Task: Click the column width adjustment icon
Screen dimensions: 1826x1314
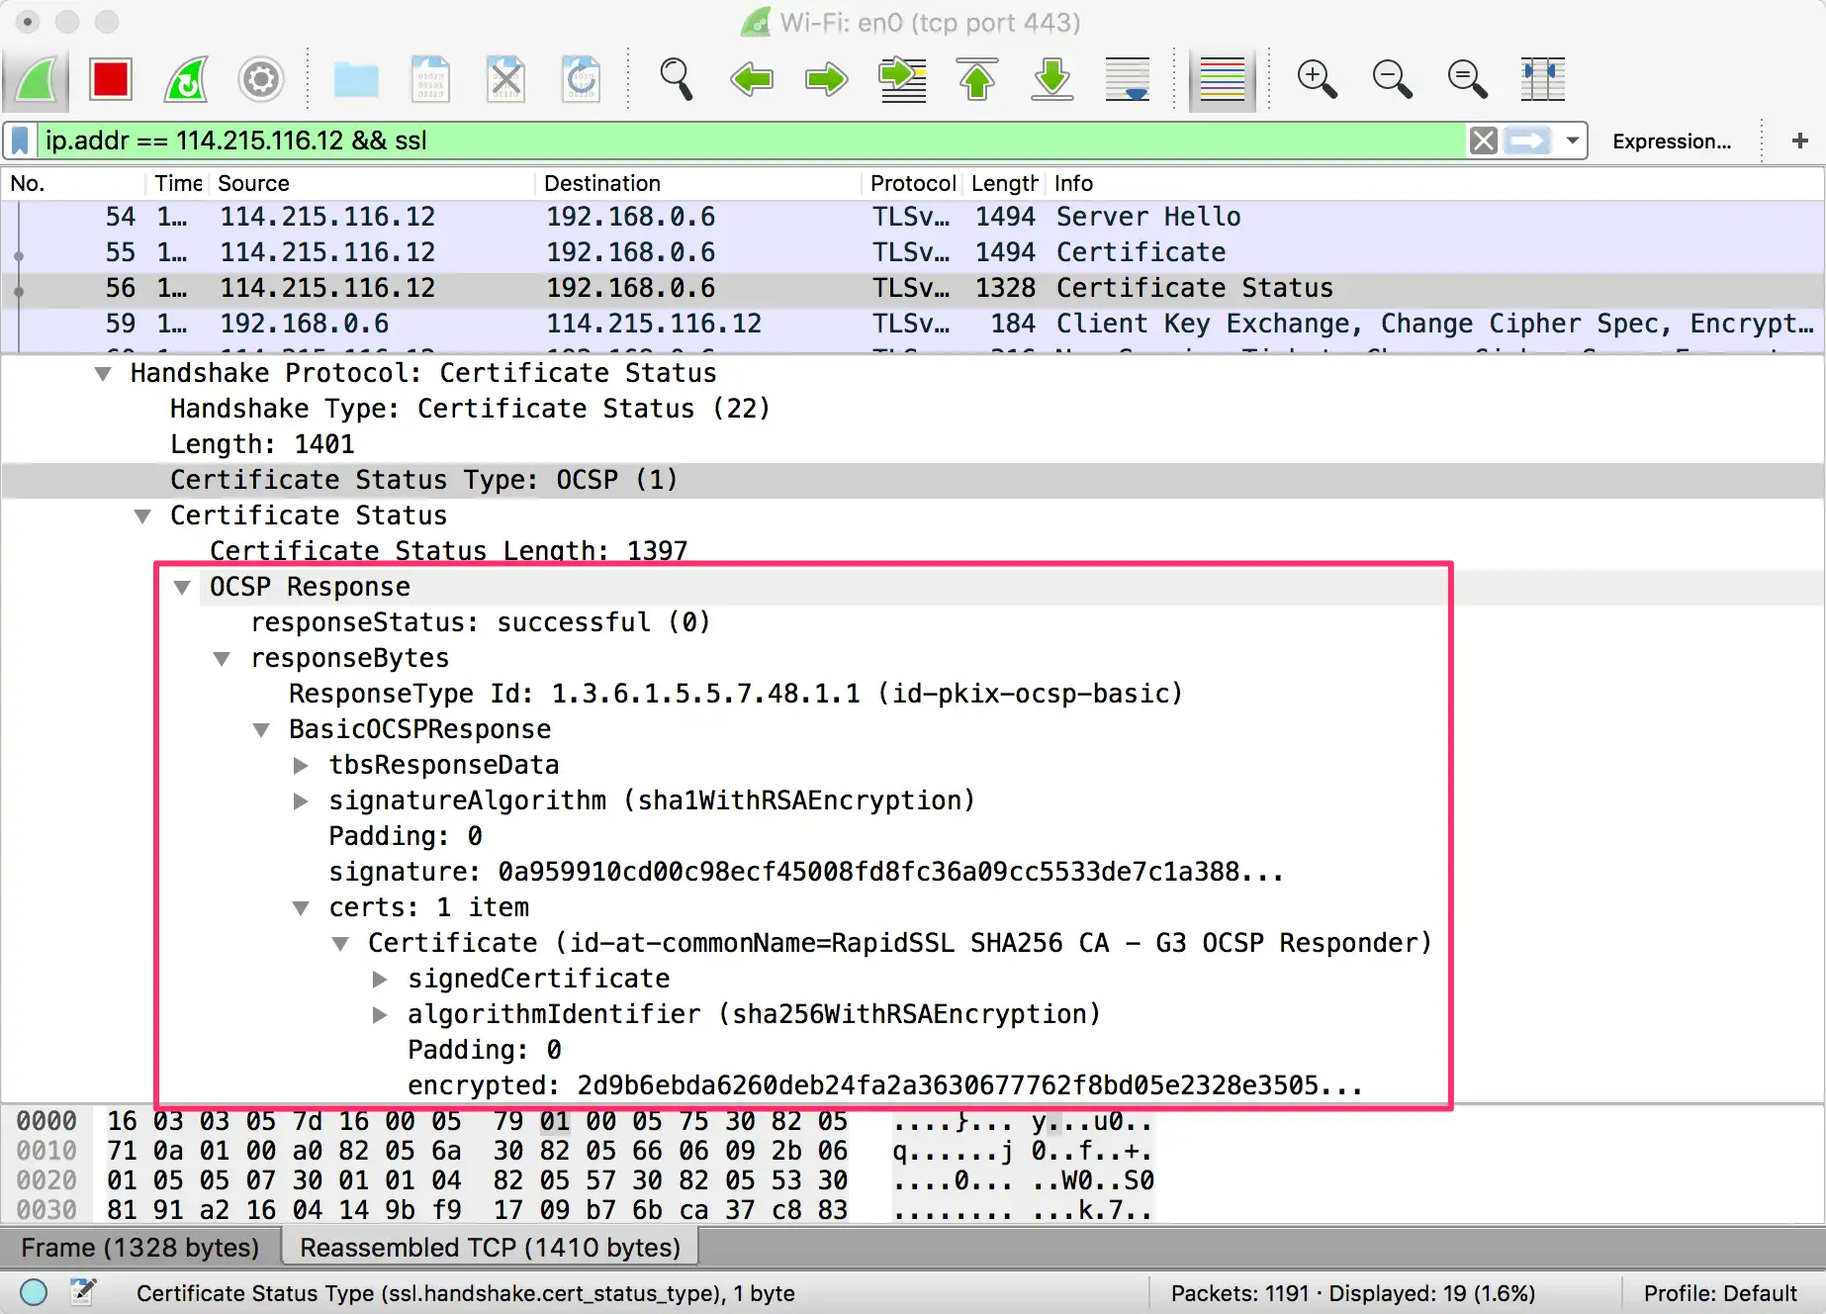Action: click(1543, 79)
